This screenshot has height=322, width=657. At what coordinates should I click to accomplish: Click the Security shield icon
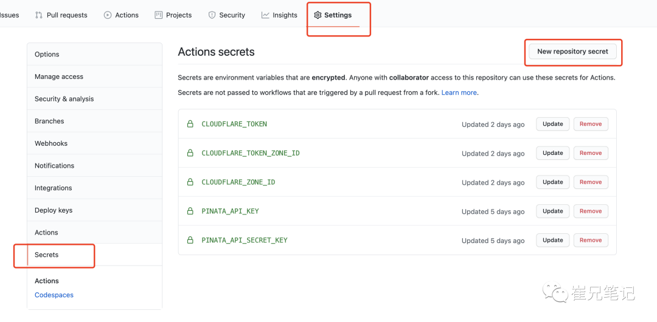(x=212, y=15)
